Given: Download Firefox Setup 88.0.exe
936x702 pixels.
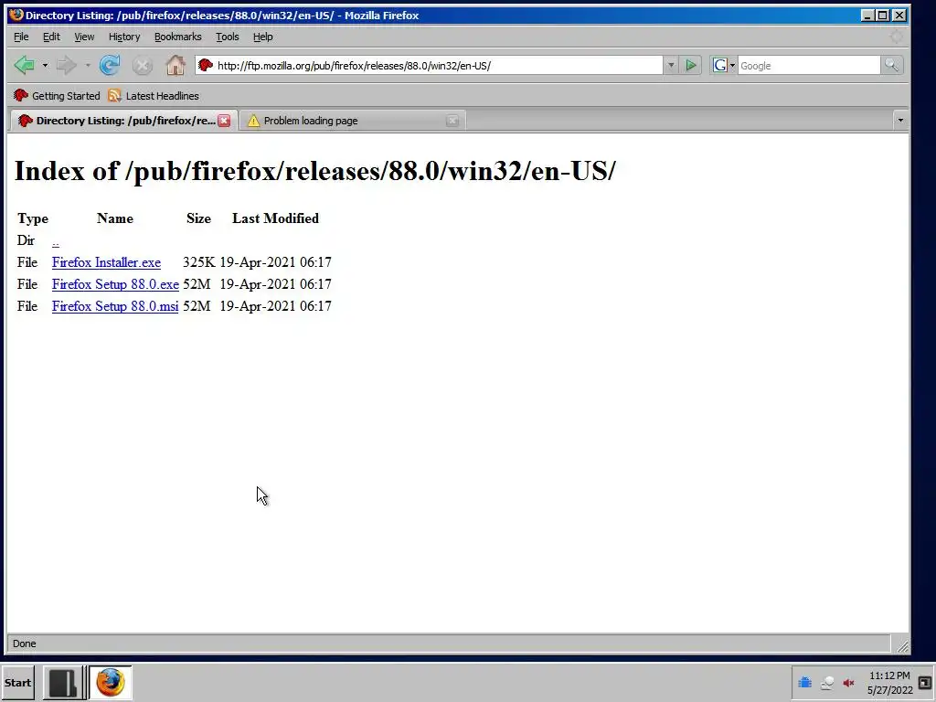Looking at the screenshot, I should tap(115, 284).
